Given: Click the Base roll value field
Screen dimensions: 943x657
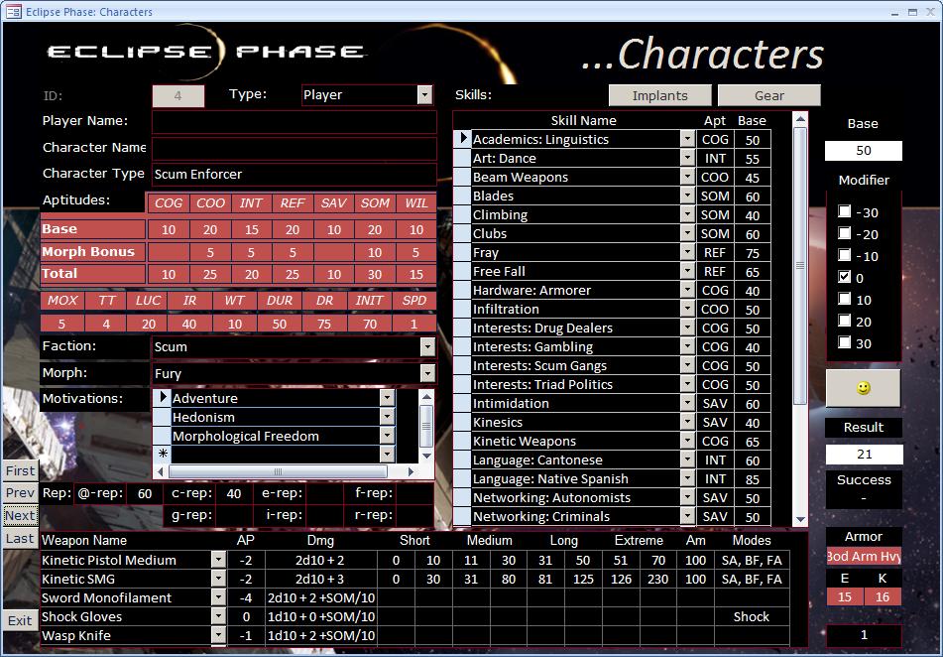Looking at the screenshot, I should tap(863, 151).
